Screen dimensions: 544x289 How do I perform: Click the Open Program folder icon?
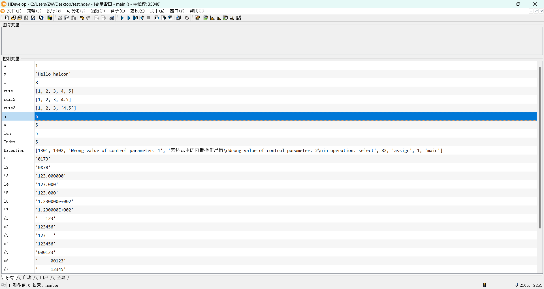pyautogui.click(x=13, y=18)
